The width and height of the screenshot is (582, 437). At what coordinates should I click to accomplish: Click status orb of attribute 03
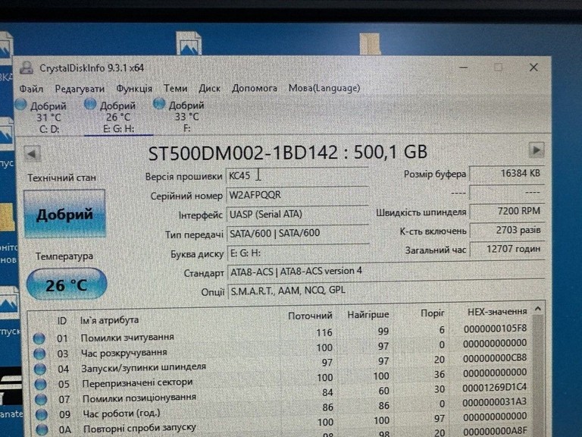click(39, 354)
